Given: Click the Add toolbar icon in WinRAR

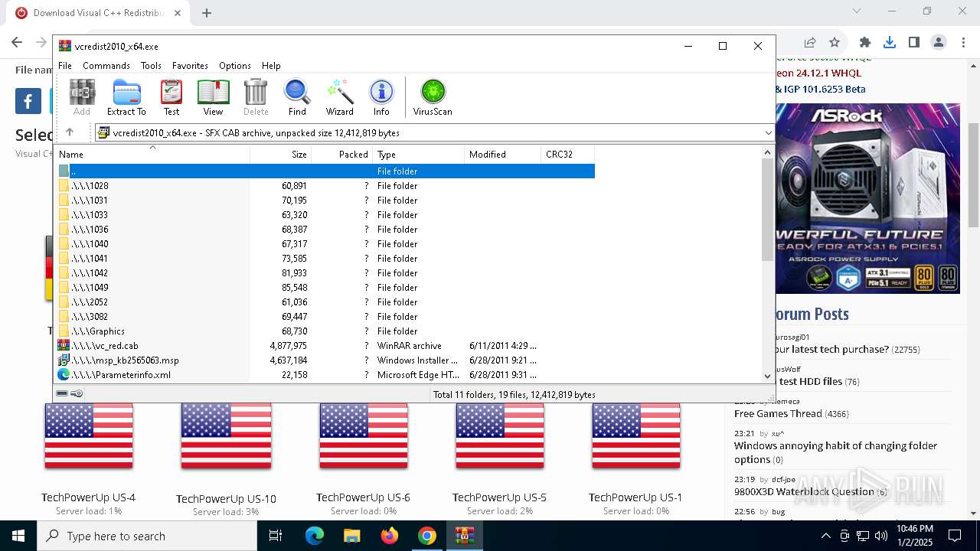Looking at the screenshot, I should 82,97.
